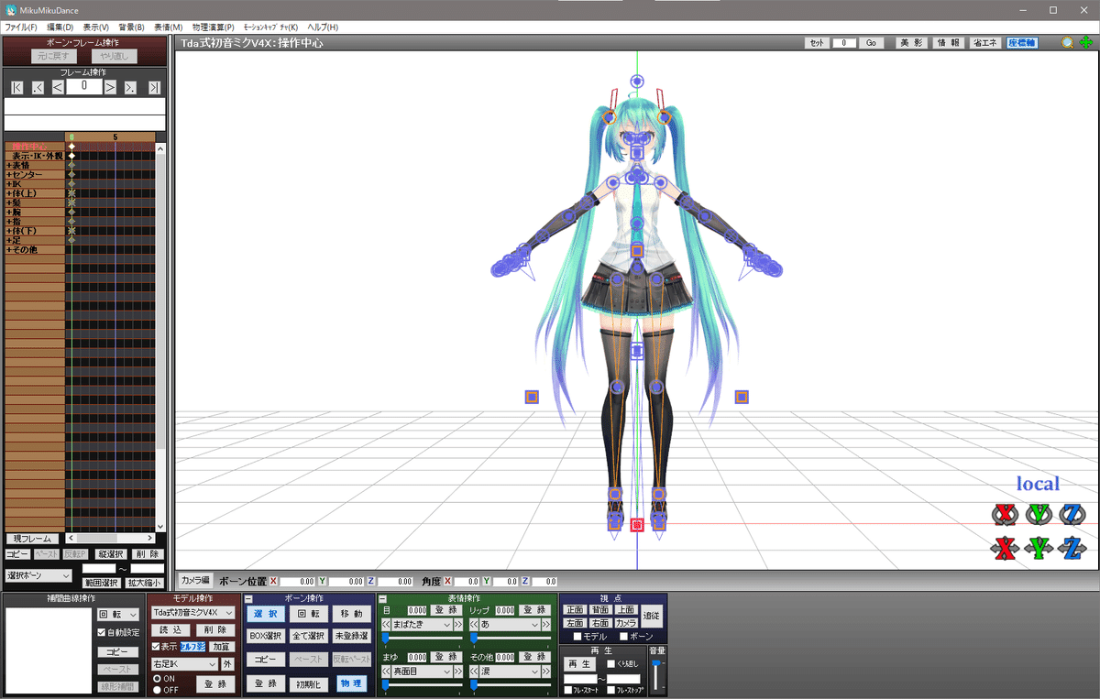Toggle フレ・ストップ checkbox
This screenshot has width=1100, height=699.
click(611, 690)
